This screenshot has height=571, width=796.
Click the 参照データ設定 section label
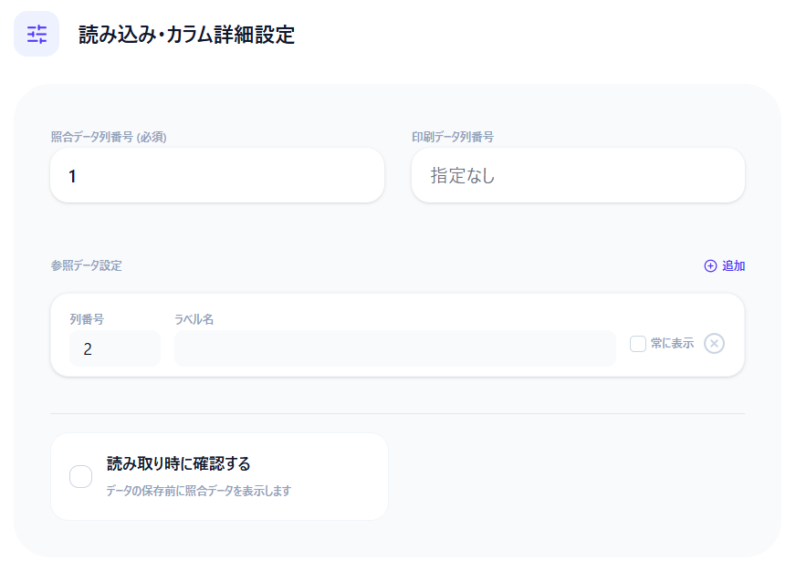(x=87, y=265)
